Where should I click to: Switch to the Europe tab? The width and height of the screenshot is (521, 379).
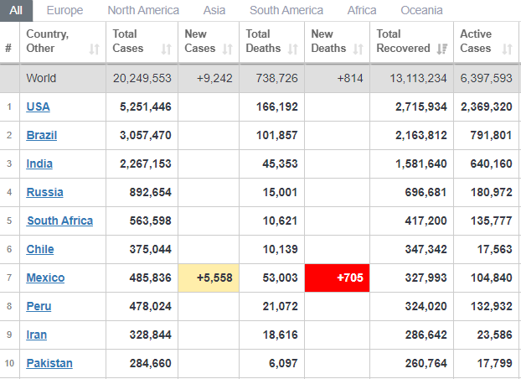(64, 10)
